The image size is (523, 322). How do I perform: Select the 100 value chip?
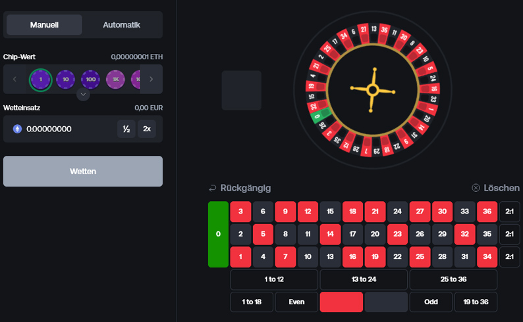[90, 80]
